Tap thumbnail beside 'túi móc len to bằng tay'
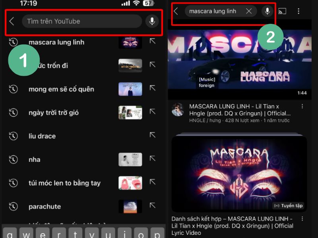This screenshot has height=238, width=318. coord(130,183)
